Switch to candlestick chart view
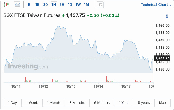This screenshot has width=174, height=110. point(6,5)
